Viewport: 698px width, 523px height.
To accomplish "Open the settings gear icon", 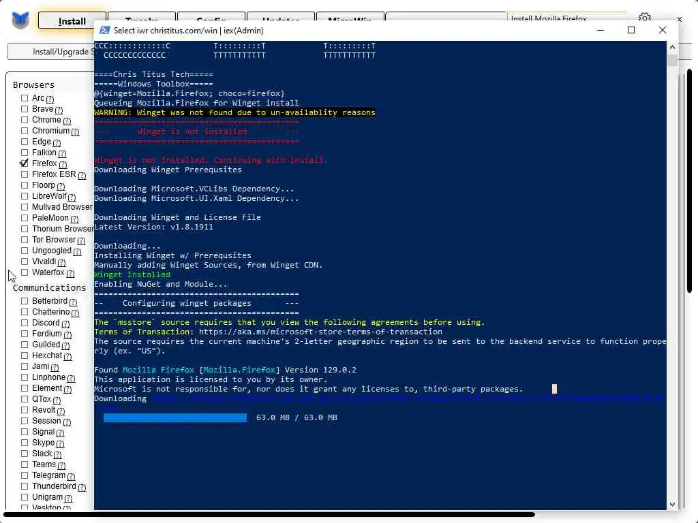I will coord(645,17).
